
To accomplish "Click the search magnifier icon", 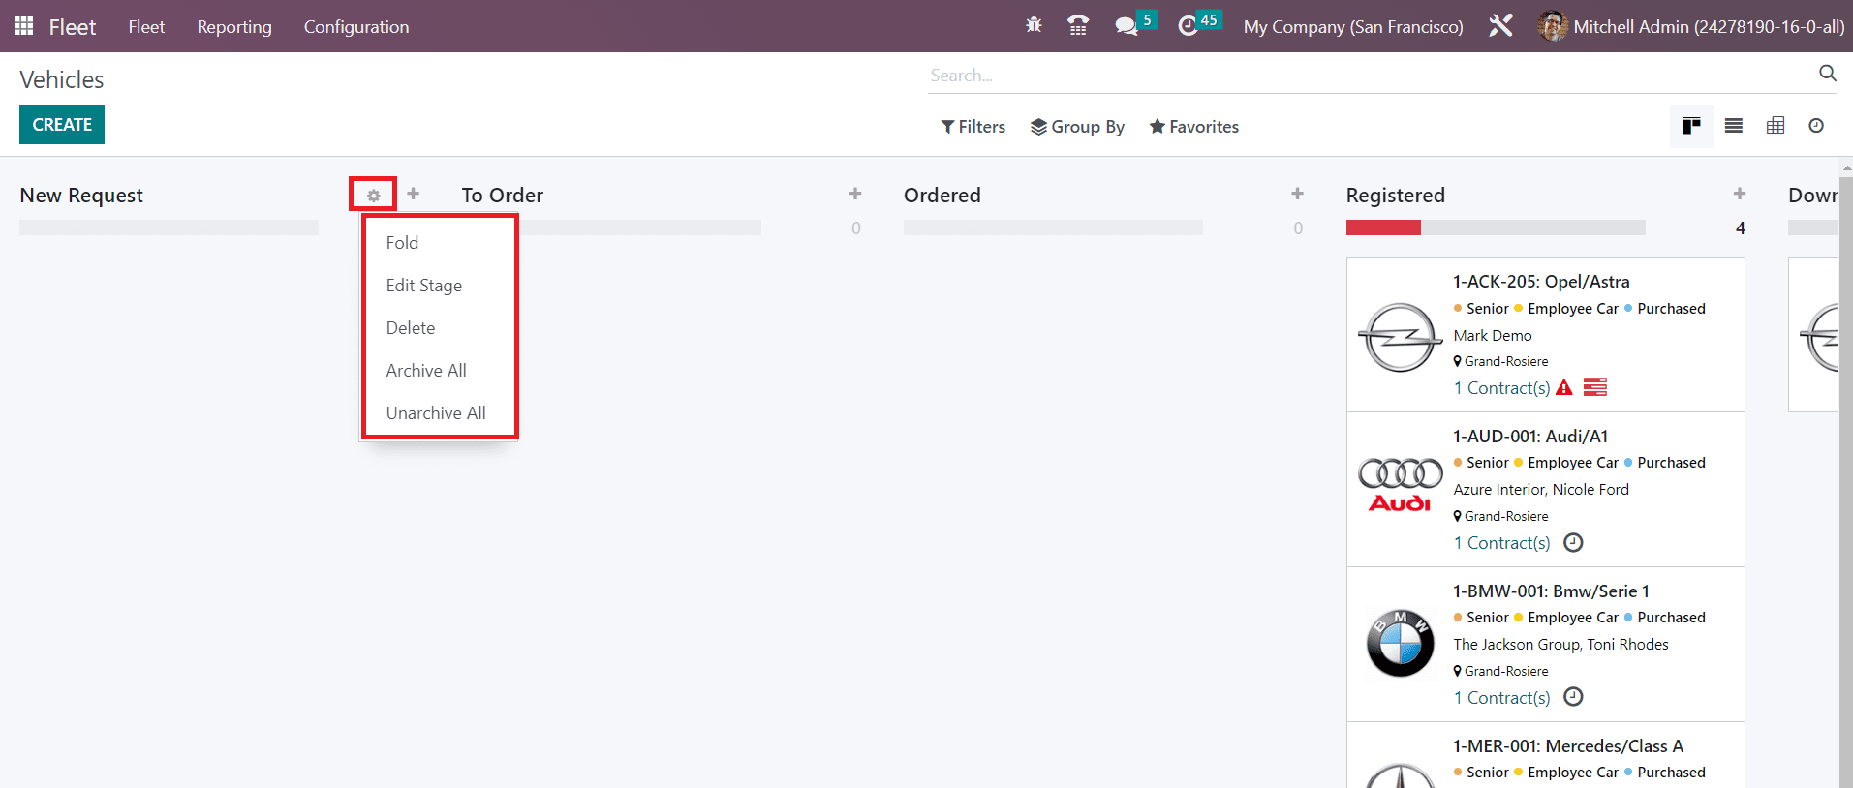I will [x=1827, y=74].
